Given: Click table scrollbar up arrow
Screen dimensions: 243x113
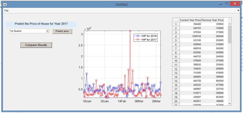Looking at the screenshot, I should pos(230,24).
